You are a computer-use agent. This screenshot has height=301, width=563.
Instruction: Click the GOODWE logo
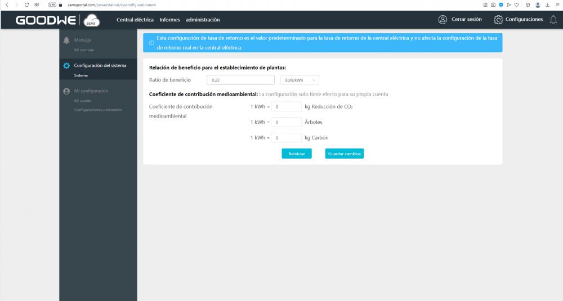click(46, 20)
